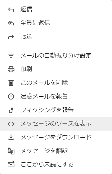This screenshot has width=112, height=174.
Task: Click the trash can icon
Action: [x=11, y=83]
